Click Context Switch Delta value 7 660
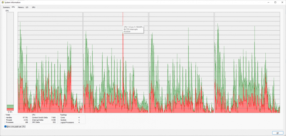The width and height of the screenshot is (286, 136). 53,118
